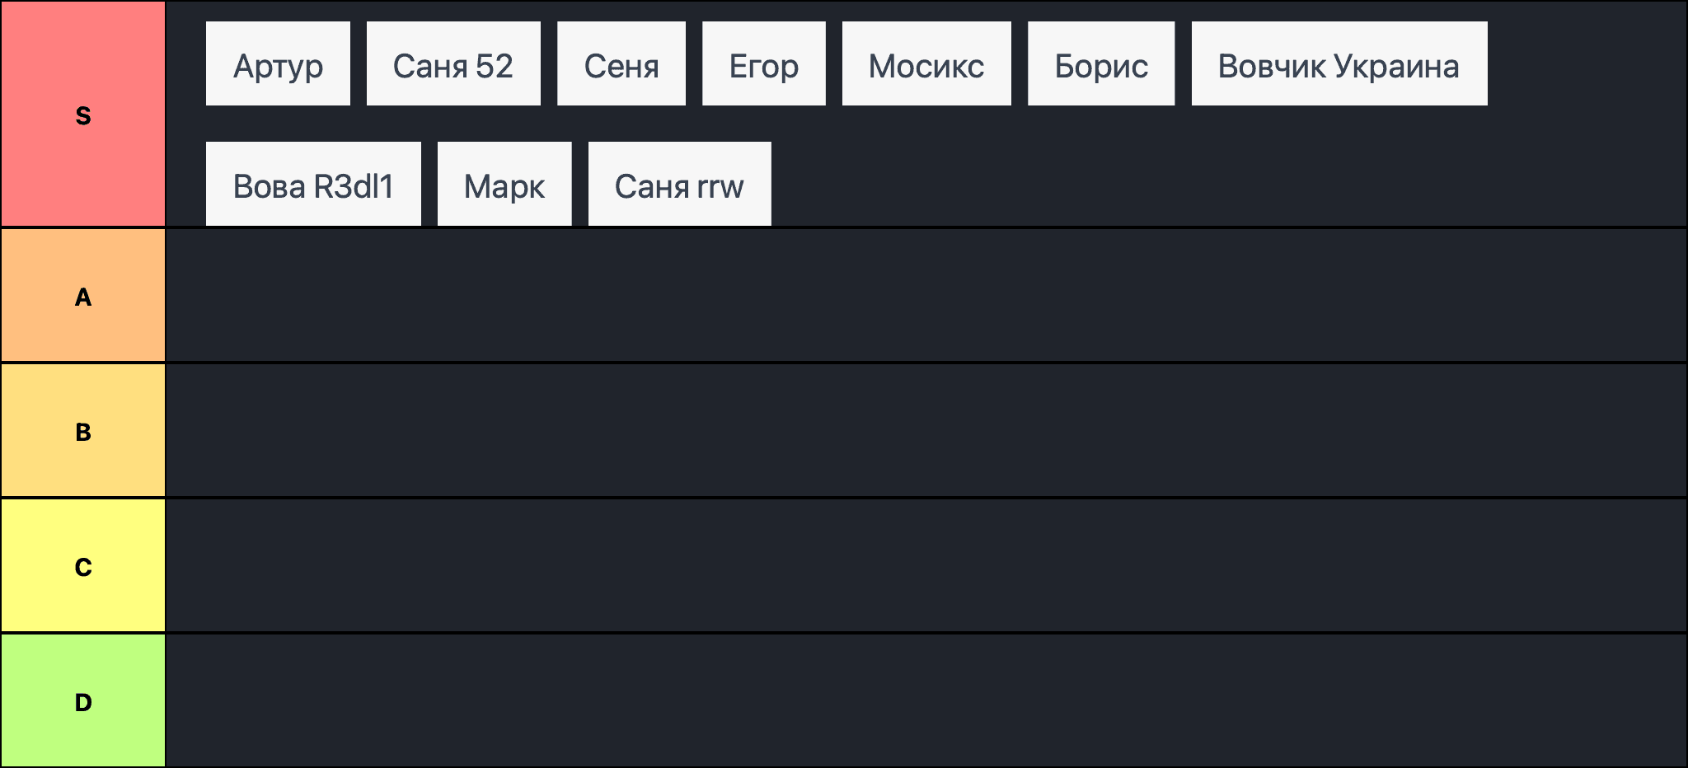This screenshot has height=768, width=1688.
Task: Click the empty D tier row
Action: [x=925, y=701]
